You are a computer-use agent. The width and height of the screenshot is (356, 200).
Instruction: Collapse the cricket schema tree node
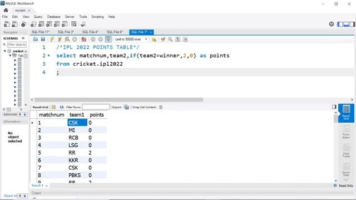coord(5,51)
